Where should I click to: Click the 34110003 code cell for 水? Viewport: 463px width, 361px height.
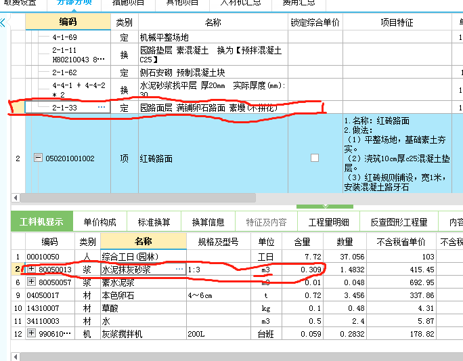(50, 321)
